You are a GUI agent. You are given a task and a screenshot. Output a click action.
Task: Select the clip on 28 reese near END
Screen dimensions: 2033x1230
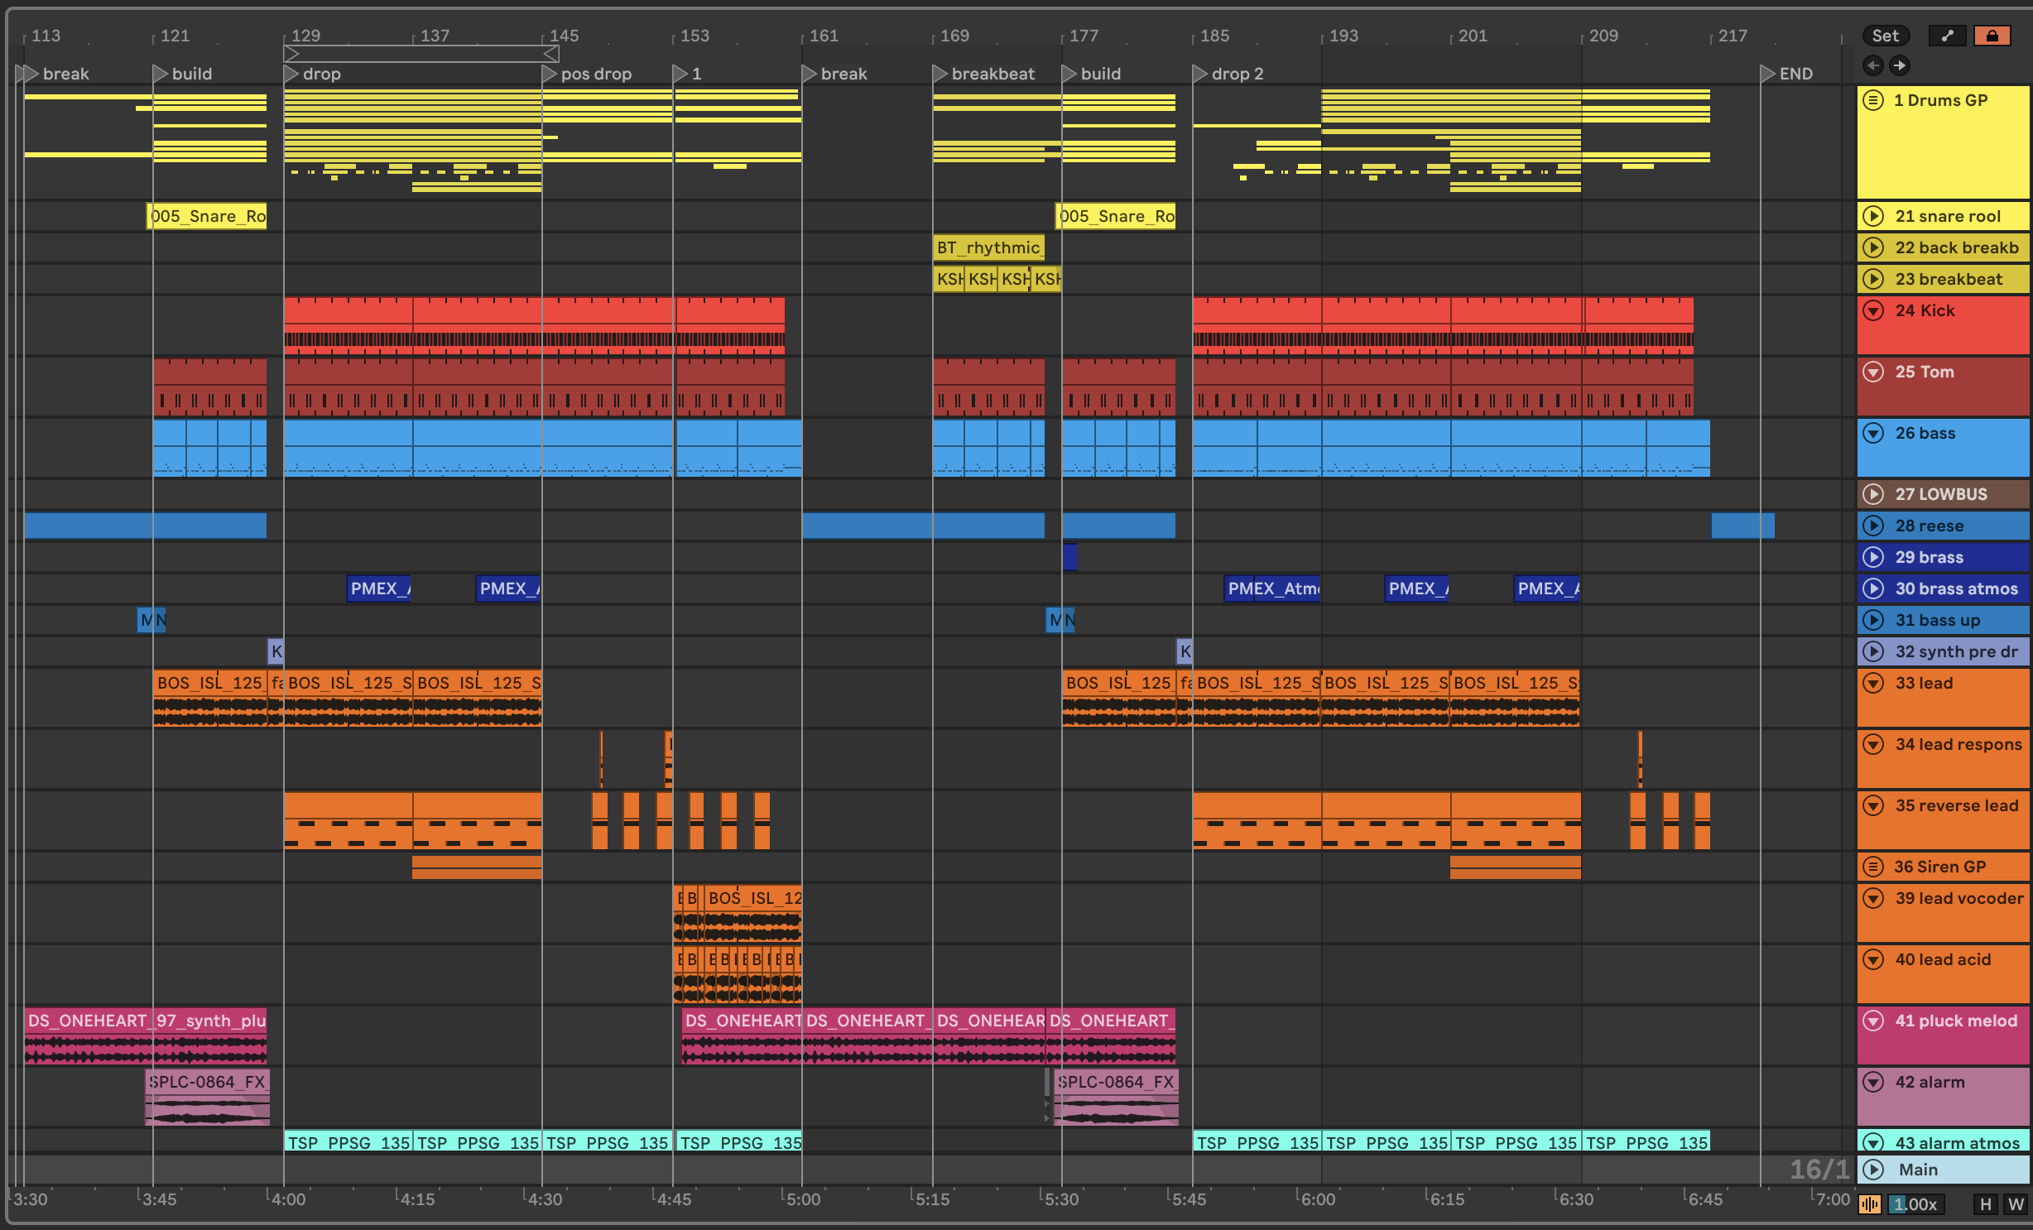click(1742, 526)
